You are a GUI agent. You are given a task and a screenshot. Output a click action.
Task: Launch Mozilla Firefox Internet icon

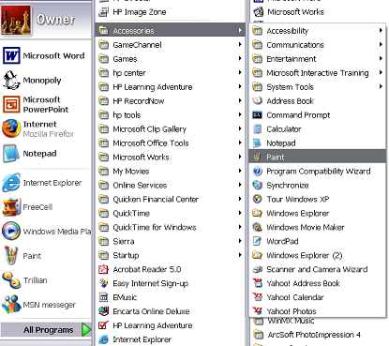(11, 128)
